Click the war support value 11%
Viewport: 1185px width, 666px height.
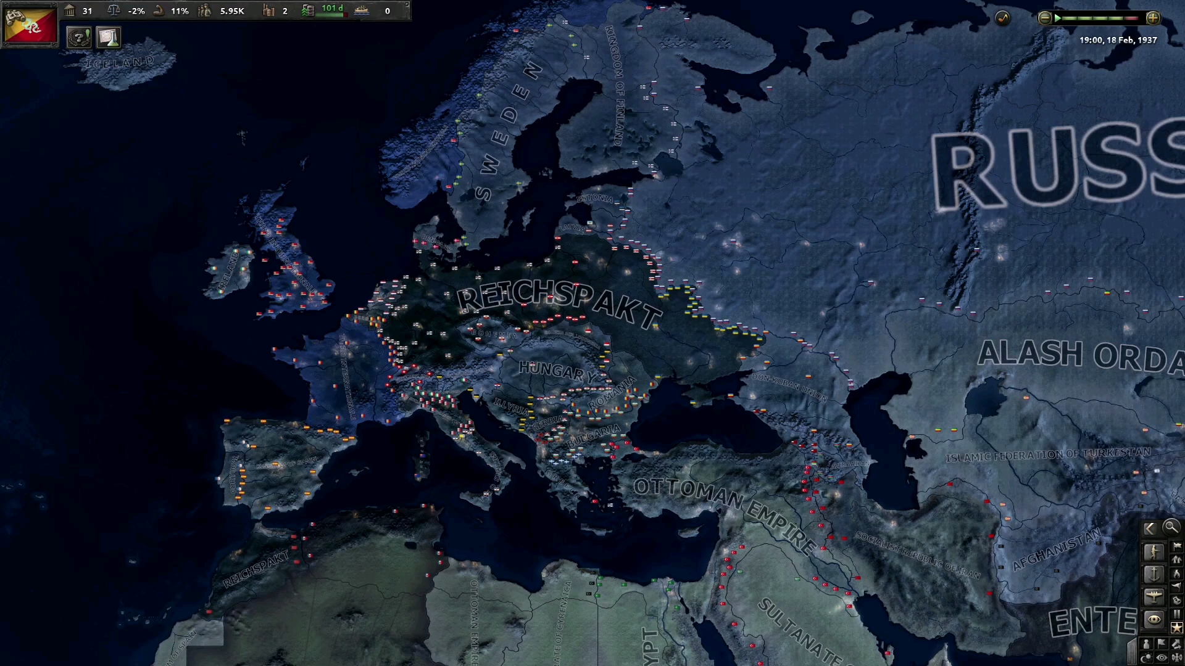180,11
